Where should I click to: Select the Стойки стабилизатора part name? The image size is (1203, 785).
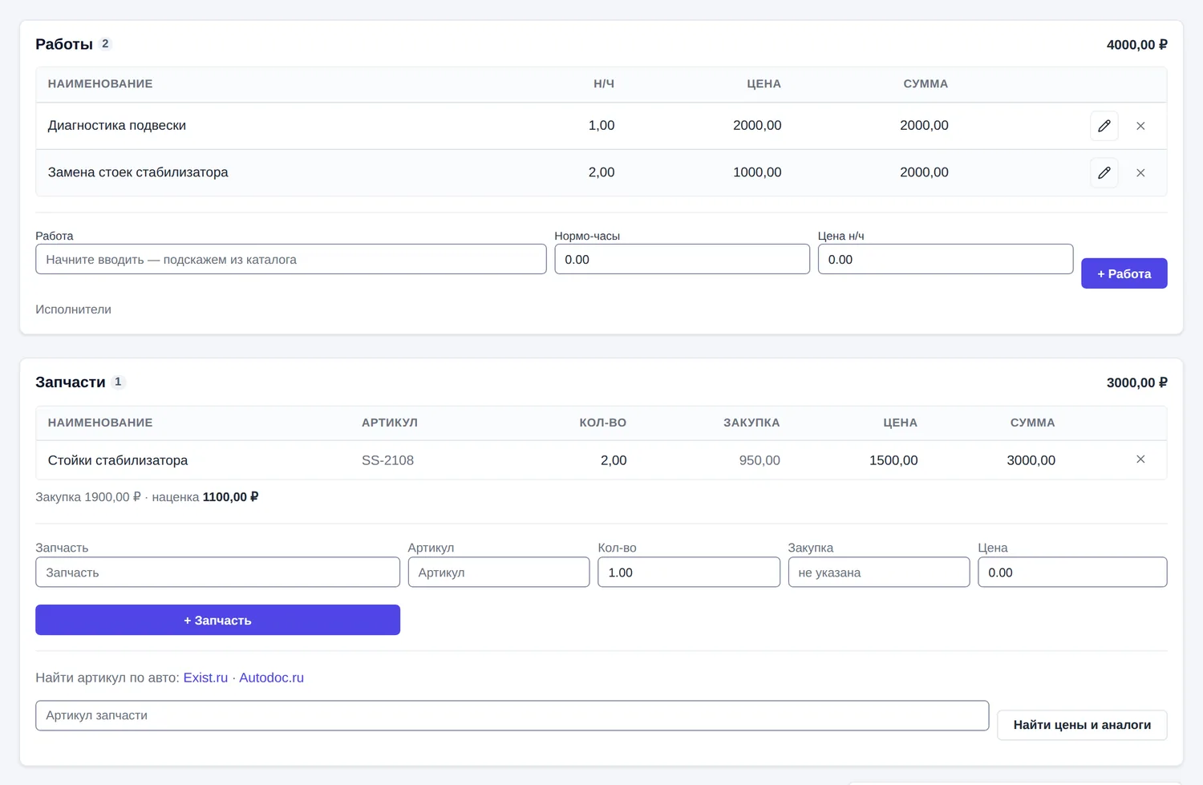[x=118, y=460]
